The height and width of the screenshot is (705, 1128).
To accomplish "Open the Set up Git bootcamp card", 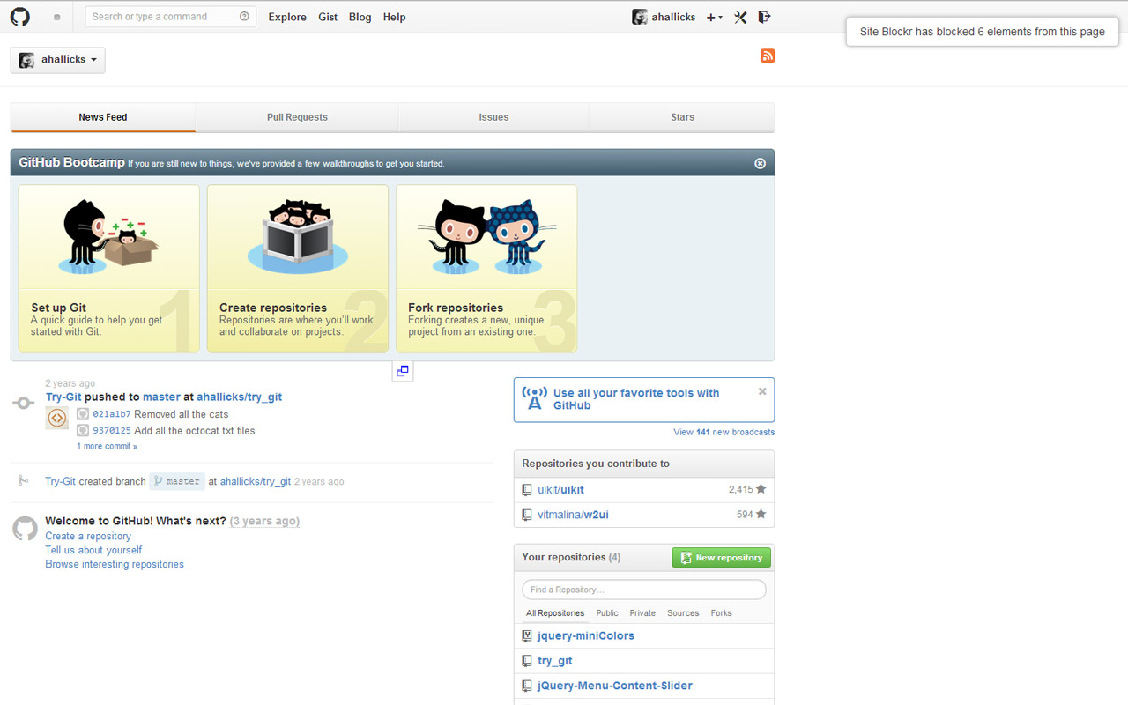I will [x=109, y=269].
